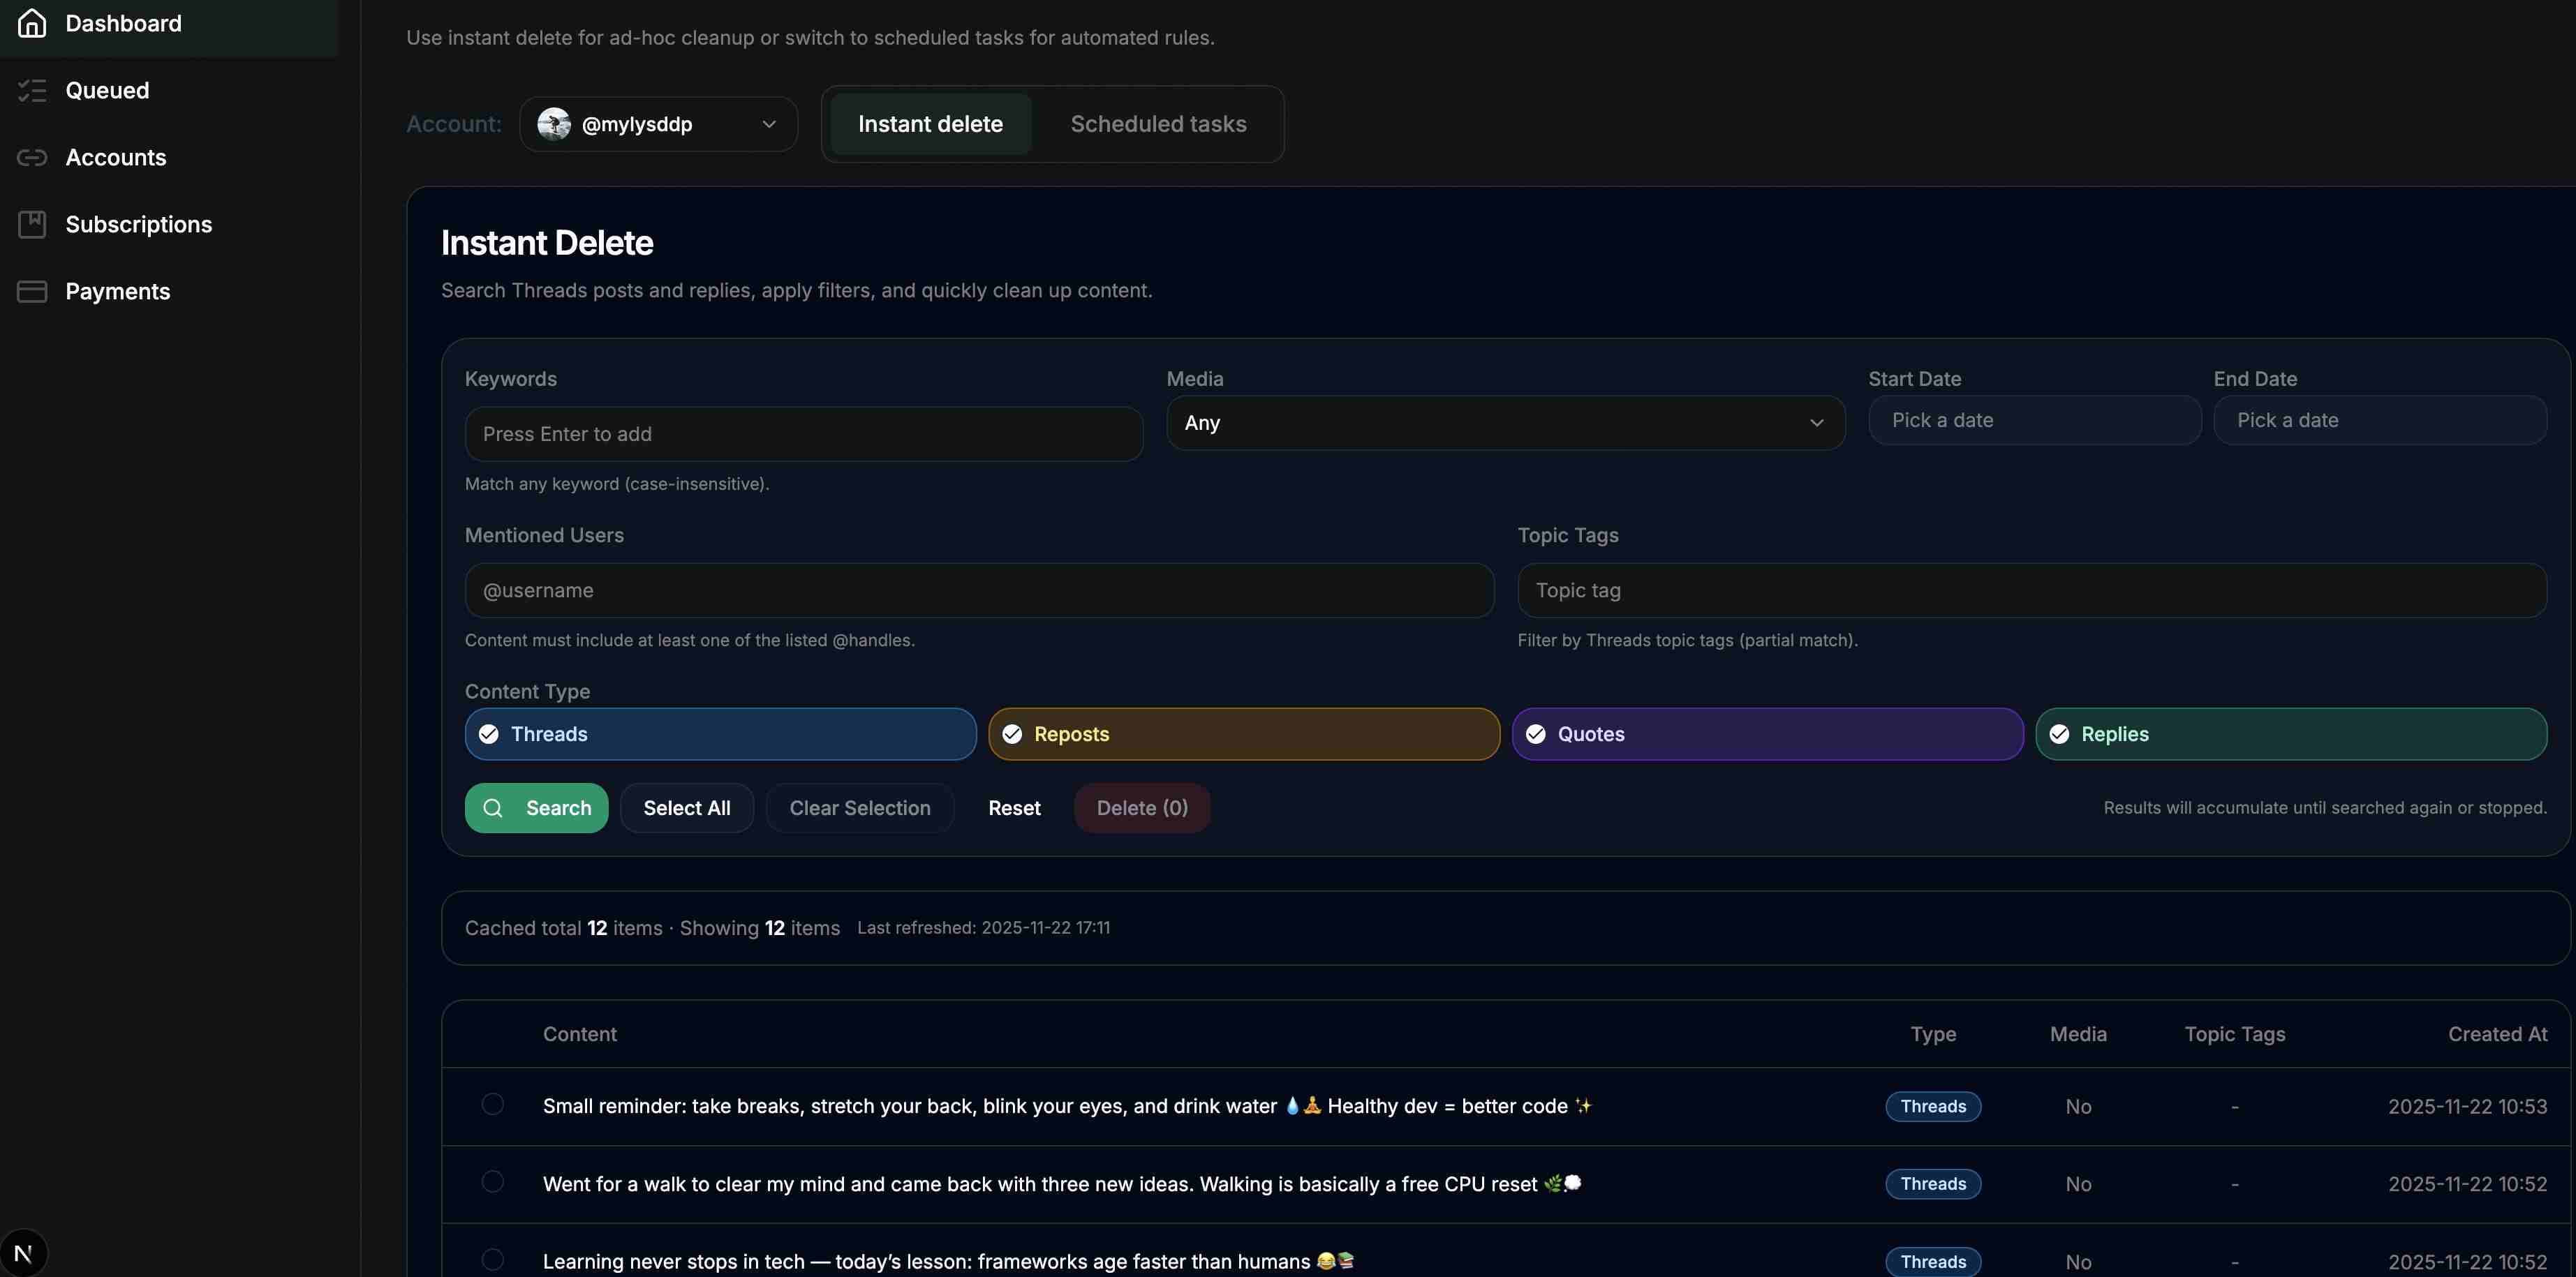2576x1277 pixels.
Task: Open the Payments card icon
Action: click(x=32, y=291)
